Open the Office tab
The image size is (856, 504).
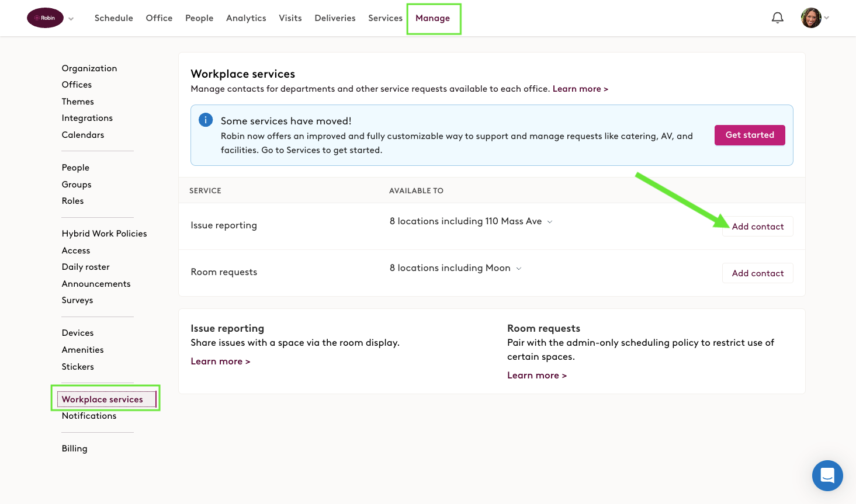point(159,18)
